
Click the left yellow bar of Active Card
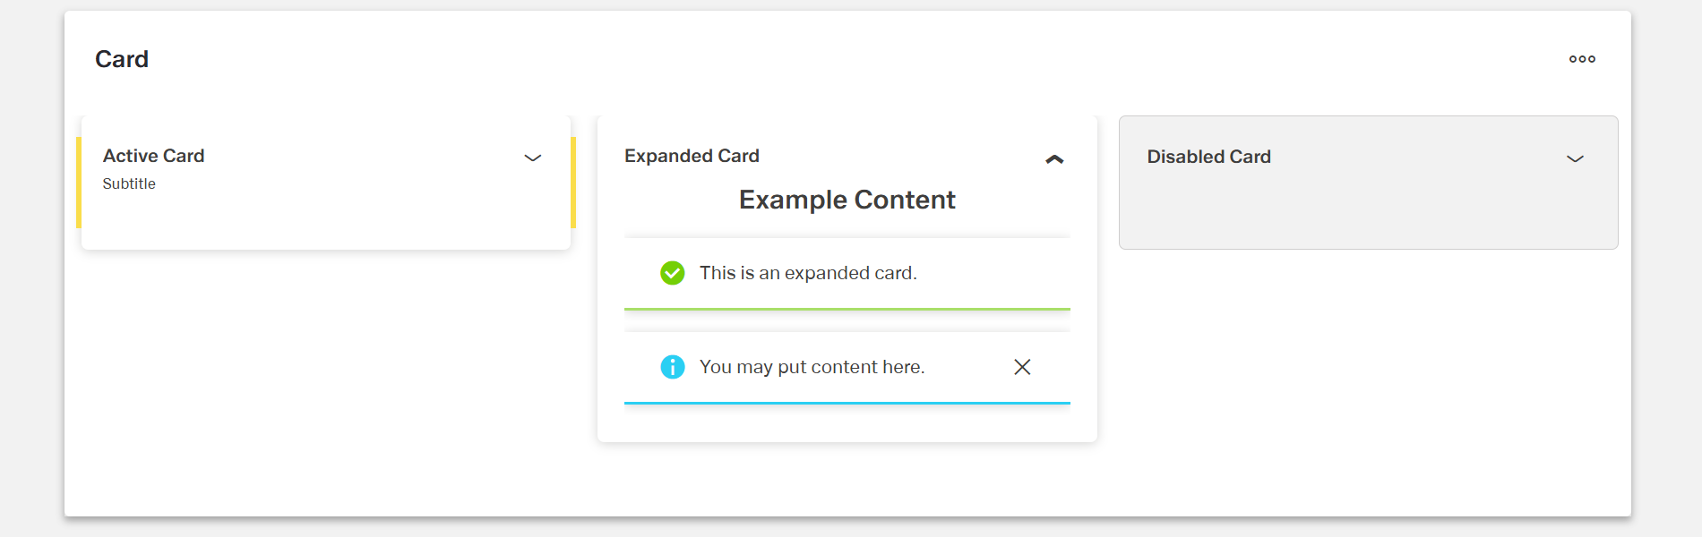79,183
